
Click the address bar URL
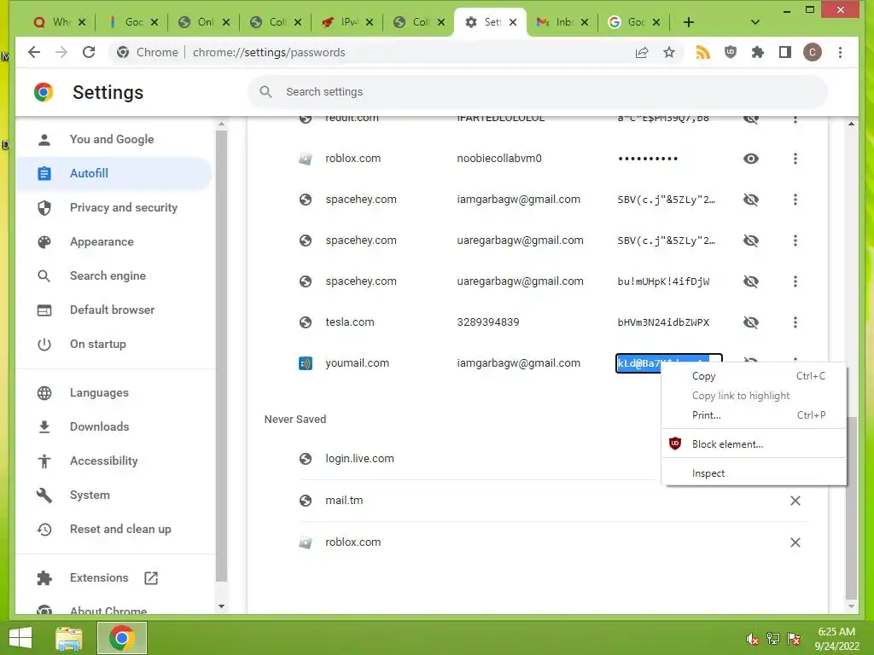coord(269,52)
